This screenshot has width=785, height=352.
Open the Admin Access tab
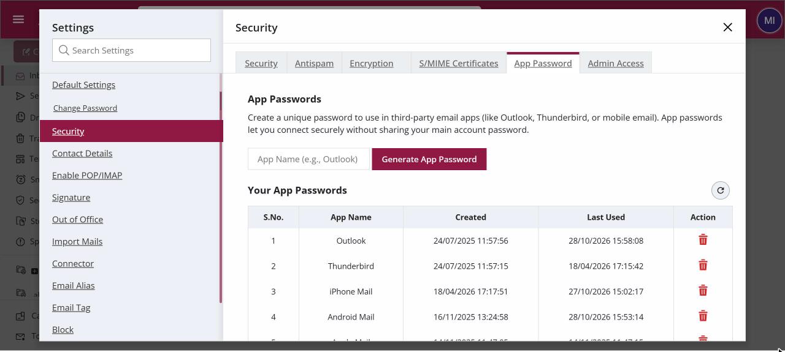pos(616,63)
